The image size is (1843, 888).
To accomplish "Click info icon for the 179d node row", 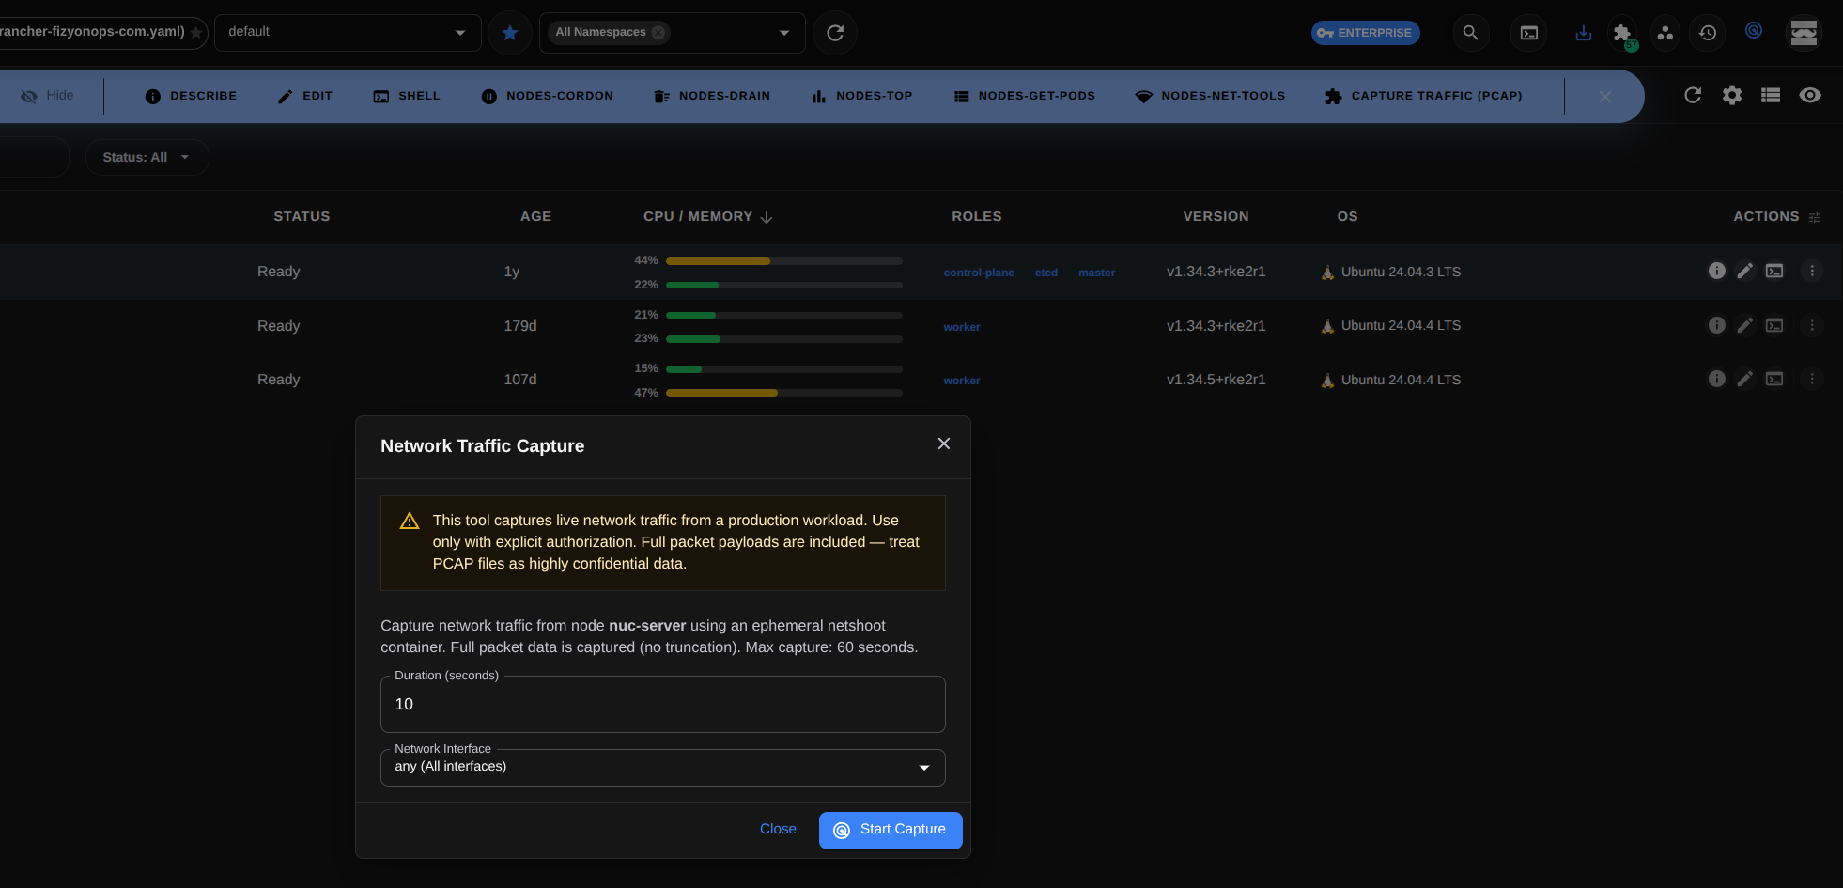I will (x=1717, y=325).
